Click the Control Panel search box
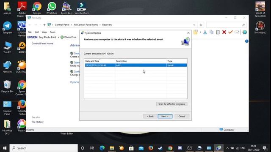 point(226,25)
